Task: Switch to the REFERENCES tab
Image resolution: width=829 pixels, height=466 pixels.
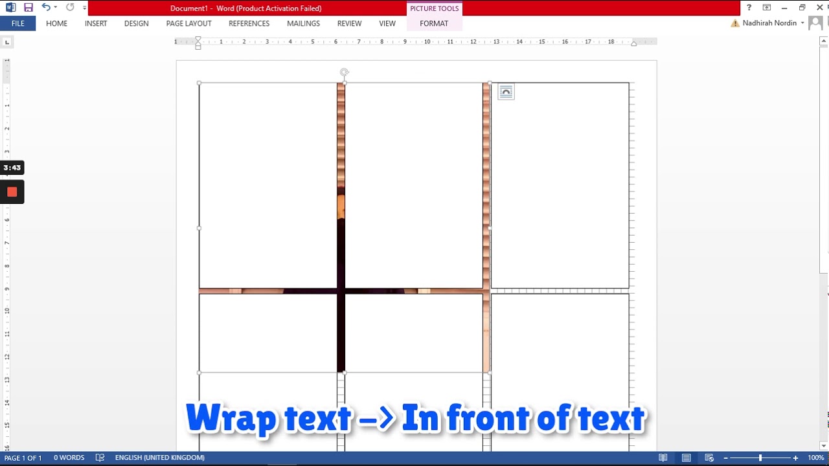Action: click(249, 23)
